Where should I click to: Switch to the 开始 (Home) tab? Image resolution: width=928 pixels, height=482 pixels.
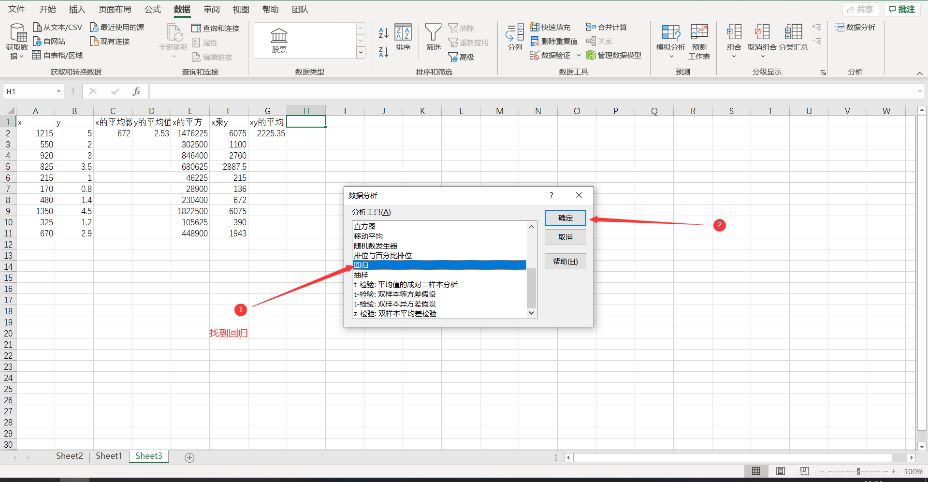tap(47, 9)
